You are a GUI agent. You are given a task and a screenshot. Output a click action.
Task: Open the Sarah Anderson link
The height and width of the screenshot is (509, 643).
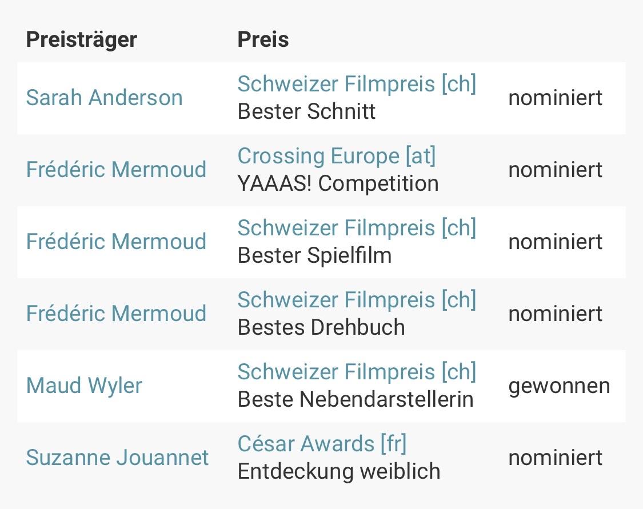(x=104, y=98)
